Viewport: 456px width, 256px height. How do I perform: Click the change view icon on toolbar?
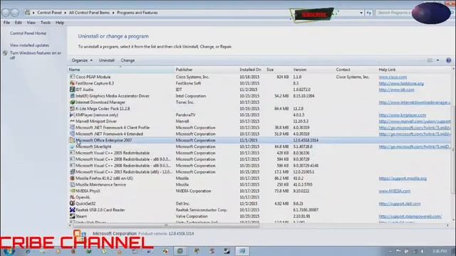[430, 60]
